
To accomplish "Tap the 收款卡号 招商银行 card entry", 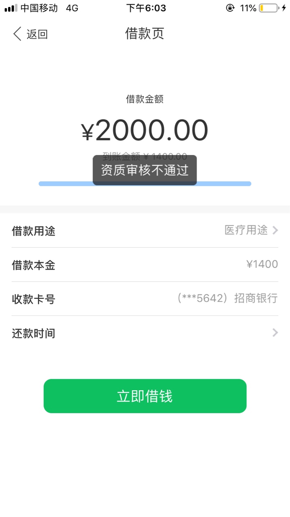I will pyautogui.click(x=227, y=298).
